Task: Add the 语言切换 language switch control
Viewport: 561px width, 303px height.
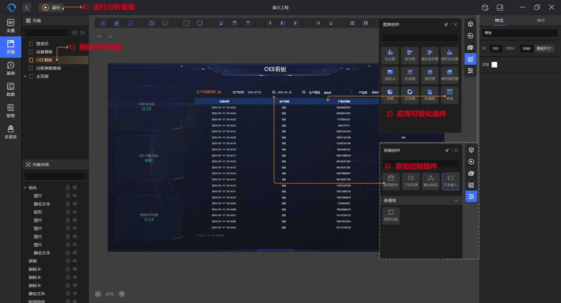Action: click(x=391, y=216)
